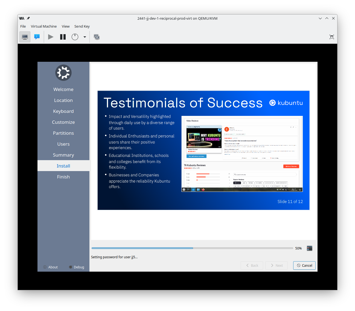Screen dimensions: 355x311
Task: Show the graphical console view
Action: (x=25, y=37)
